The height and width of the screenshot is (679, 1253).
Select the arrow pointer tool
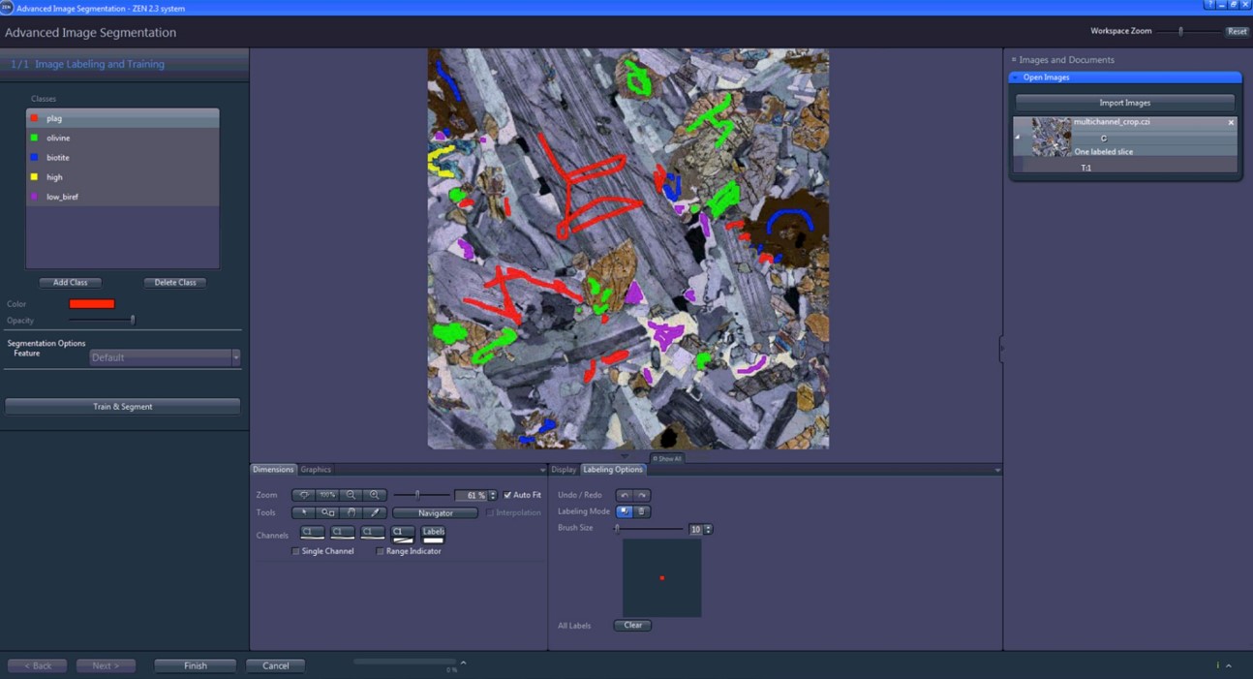(x=303, y=512)
